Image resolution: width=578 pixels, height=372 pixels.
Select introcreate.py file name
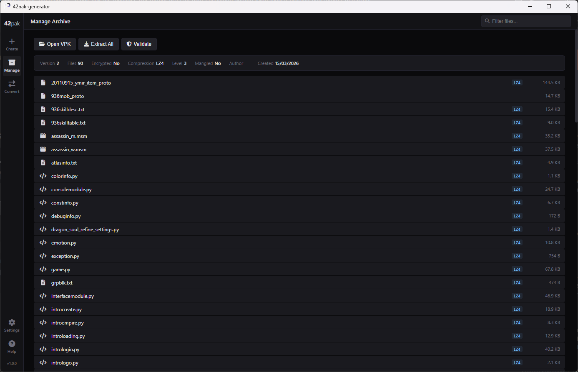66,310
